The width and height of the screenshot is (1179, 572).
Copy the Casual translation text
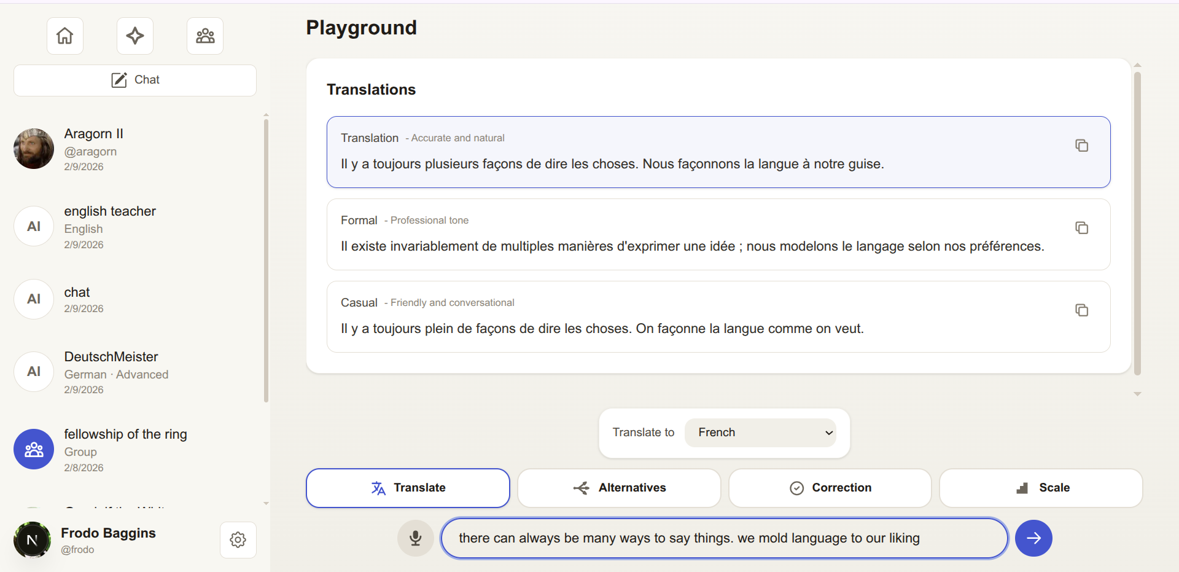(1082, 310)
